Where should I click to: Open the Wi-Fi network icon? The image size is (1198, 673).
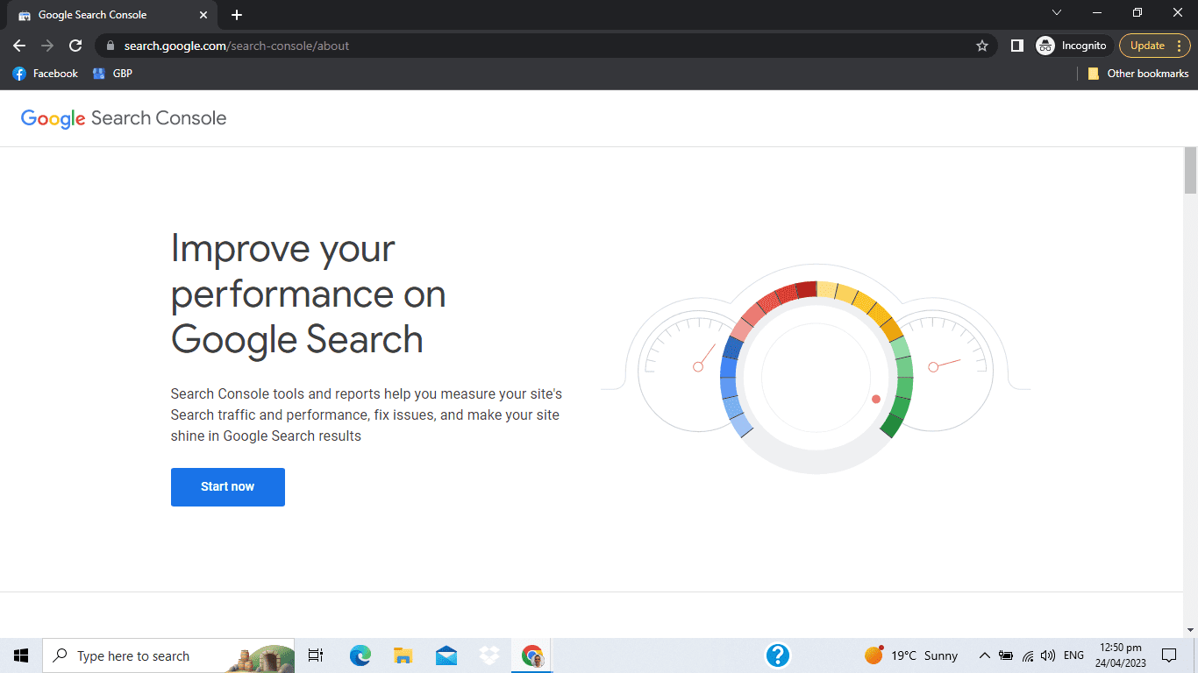pos(1027,655)
